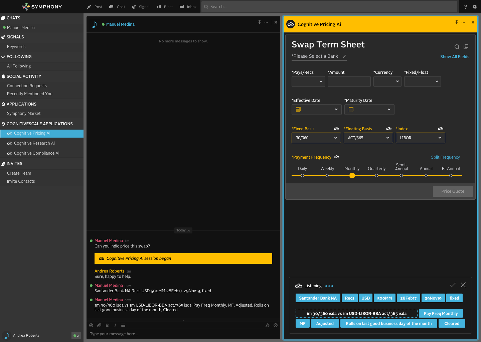Select Daily payment frequency
The image size is (481, 342).
coord(302,175)
